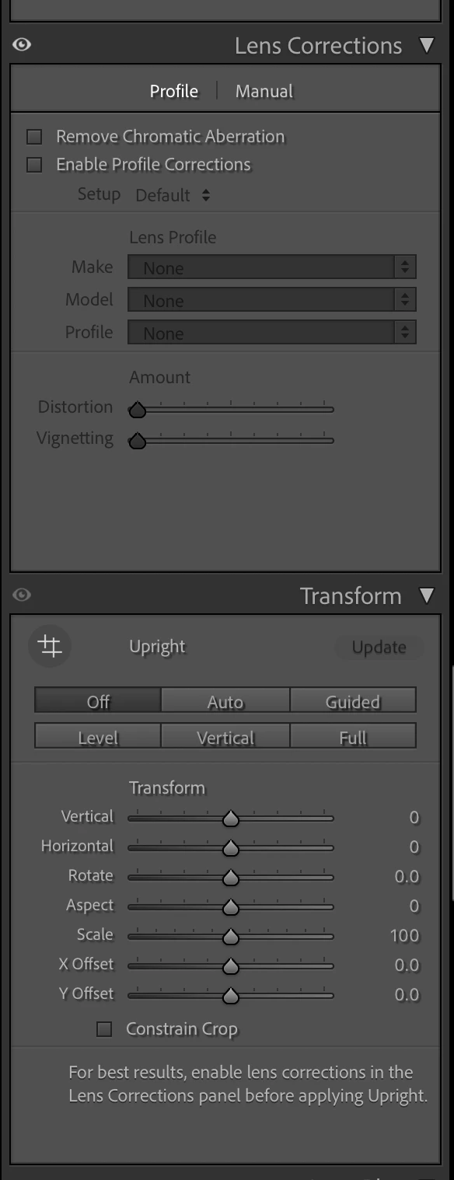Enable Remove Chromatic Aberration checkbox
This screenshot has height=1180, width=454.
[x=34, y=137]
